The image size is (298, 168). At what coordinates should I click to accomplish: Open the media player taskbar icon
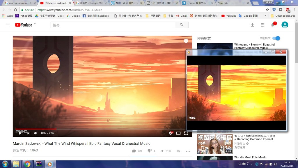point(50,164)
